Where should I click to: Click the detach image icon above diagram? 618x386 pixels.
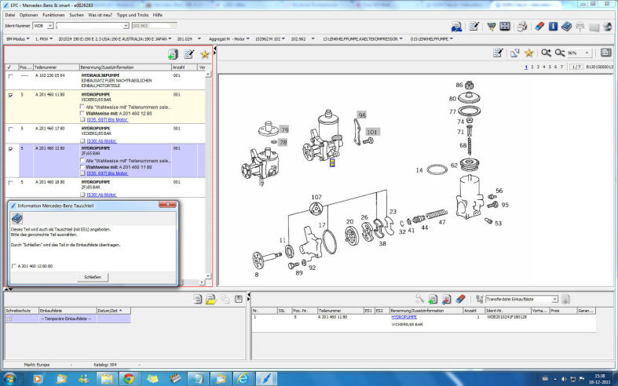click(x=514, y=53)
